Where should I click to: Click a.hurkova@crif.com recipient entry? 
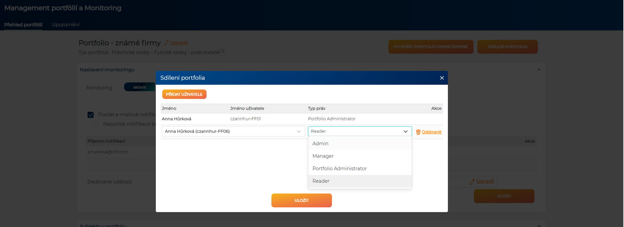[108, 152]
